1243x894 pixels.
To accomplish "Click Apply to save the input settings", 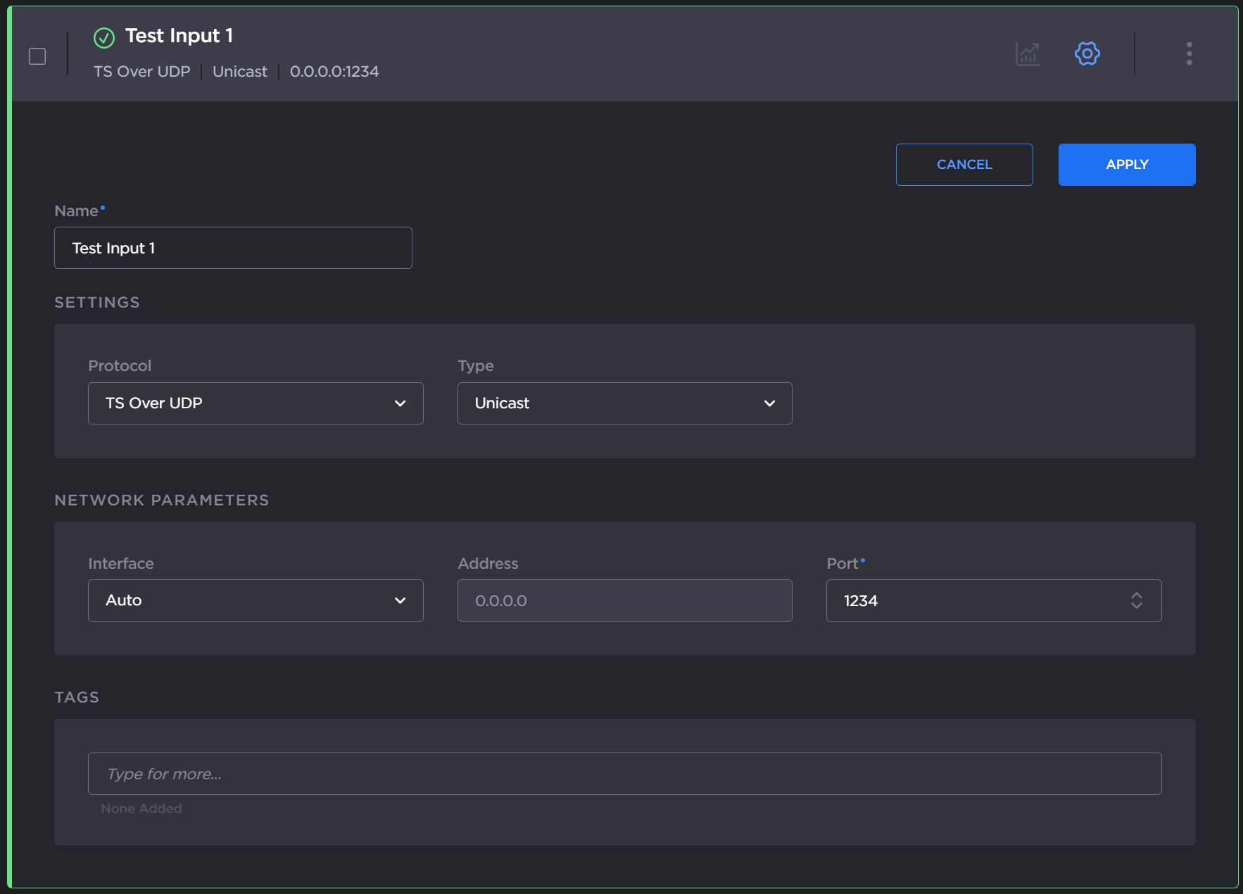I will 1126,165.
